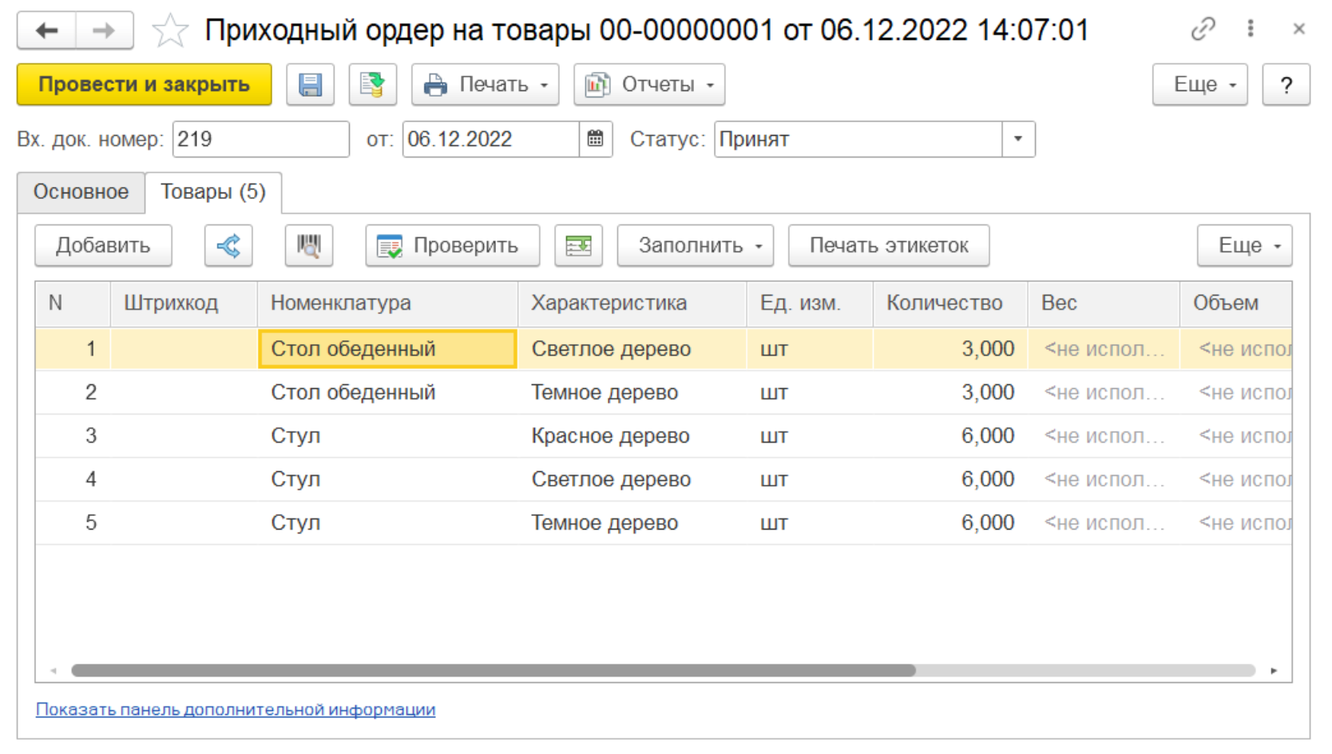This screenshot has width=1332, height=754.
Task: Switch to the Основное tab
Action: [x=81, y=192]
